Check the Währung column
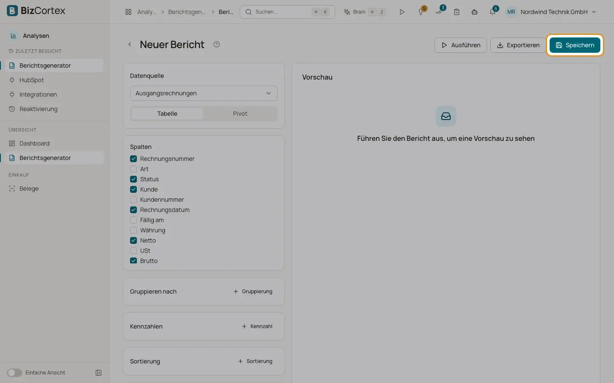 pos(133,230)
